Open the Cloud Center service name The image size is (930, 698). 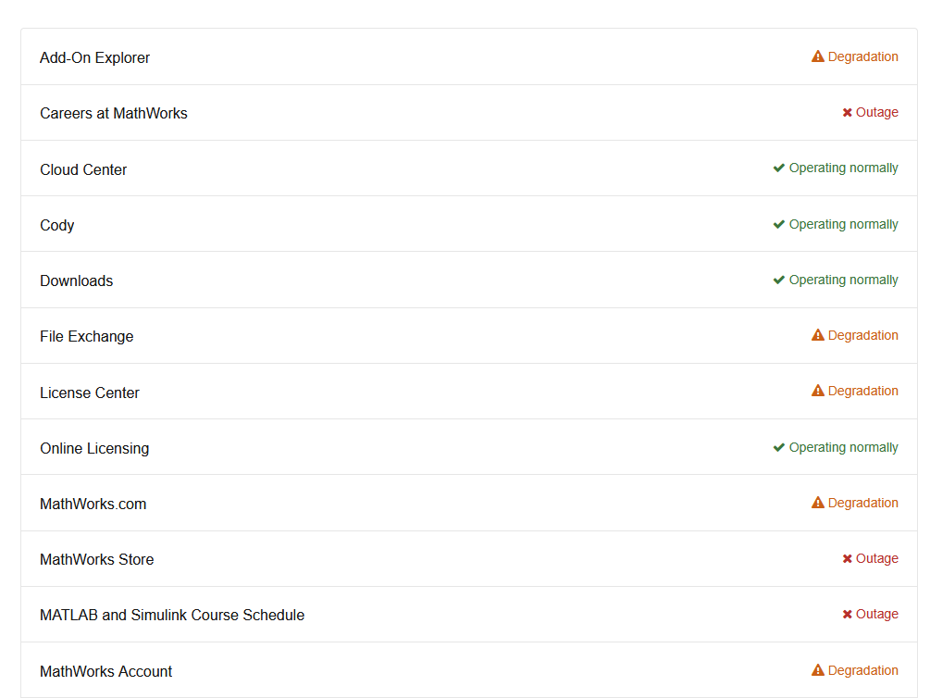point(83,169)
